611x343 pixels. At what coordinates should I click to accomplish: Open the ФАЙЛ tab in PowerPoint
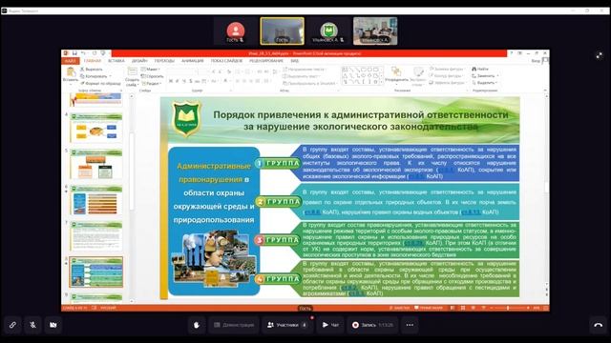(x=70, y=61)
